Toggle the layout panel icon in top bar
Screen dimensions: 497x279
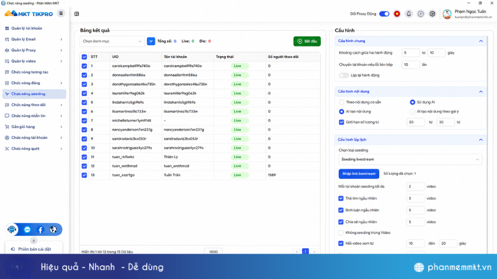point(77,14)
